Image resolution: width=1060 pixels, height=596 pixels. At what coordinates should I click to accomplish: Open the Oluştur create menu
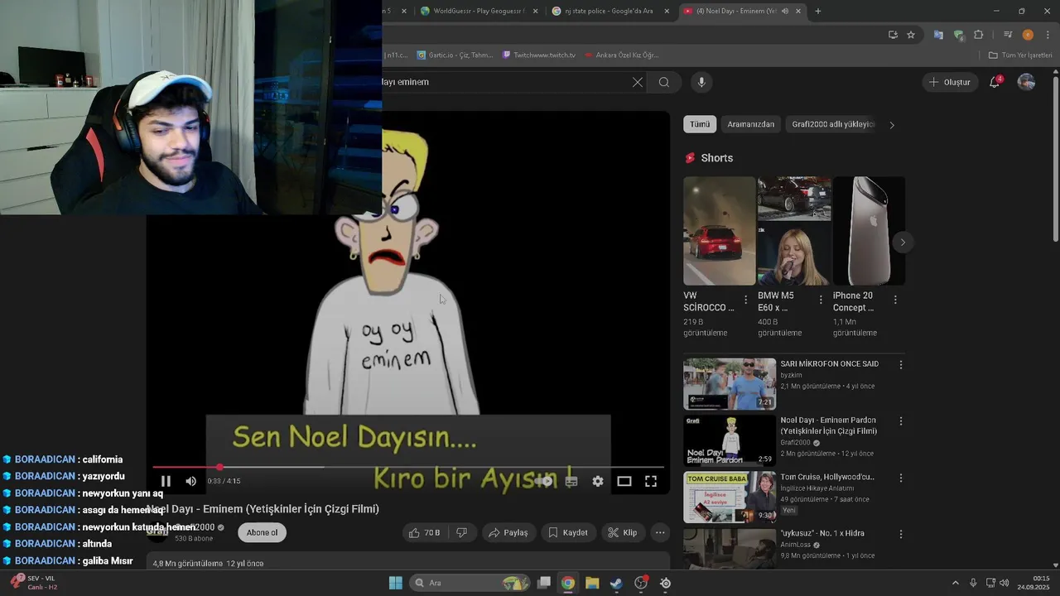tap(950, 82)
